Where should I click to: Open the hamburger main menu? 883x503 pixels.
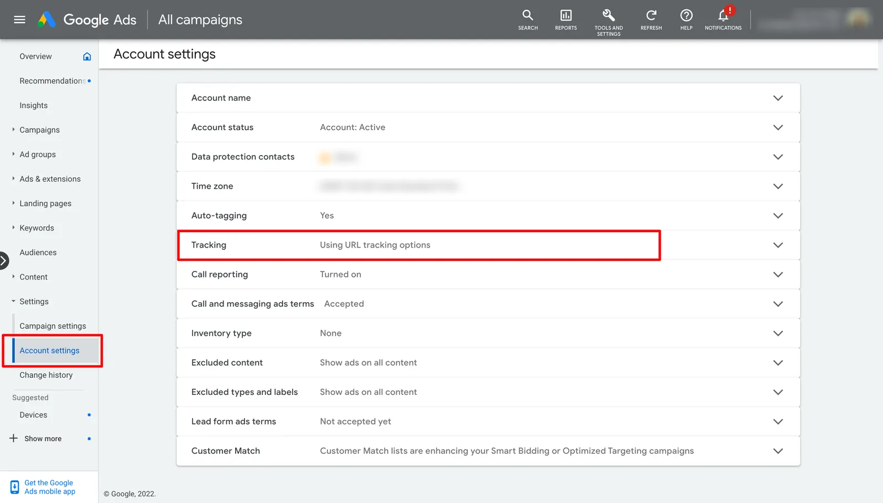[20, 20]
